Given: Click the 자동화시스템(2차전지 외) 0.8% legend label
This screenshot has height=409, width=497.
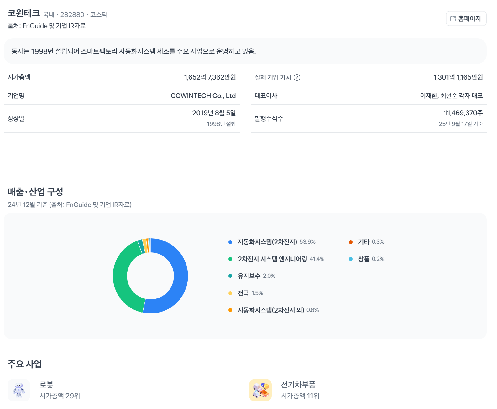Looking at the screenshot, I should tap(278, 310).
